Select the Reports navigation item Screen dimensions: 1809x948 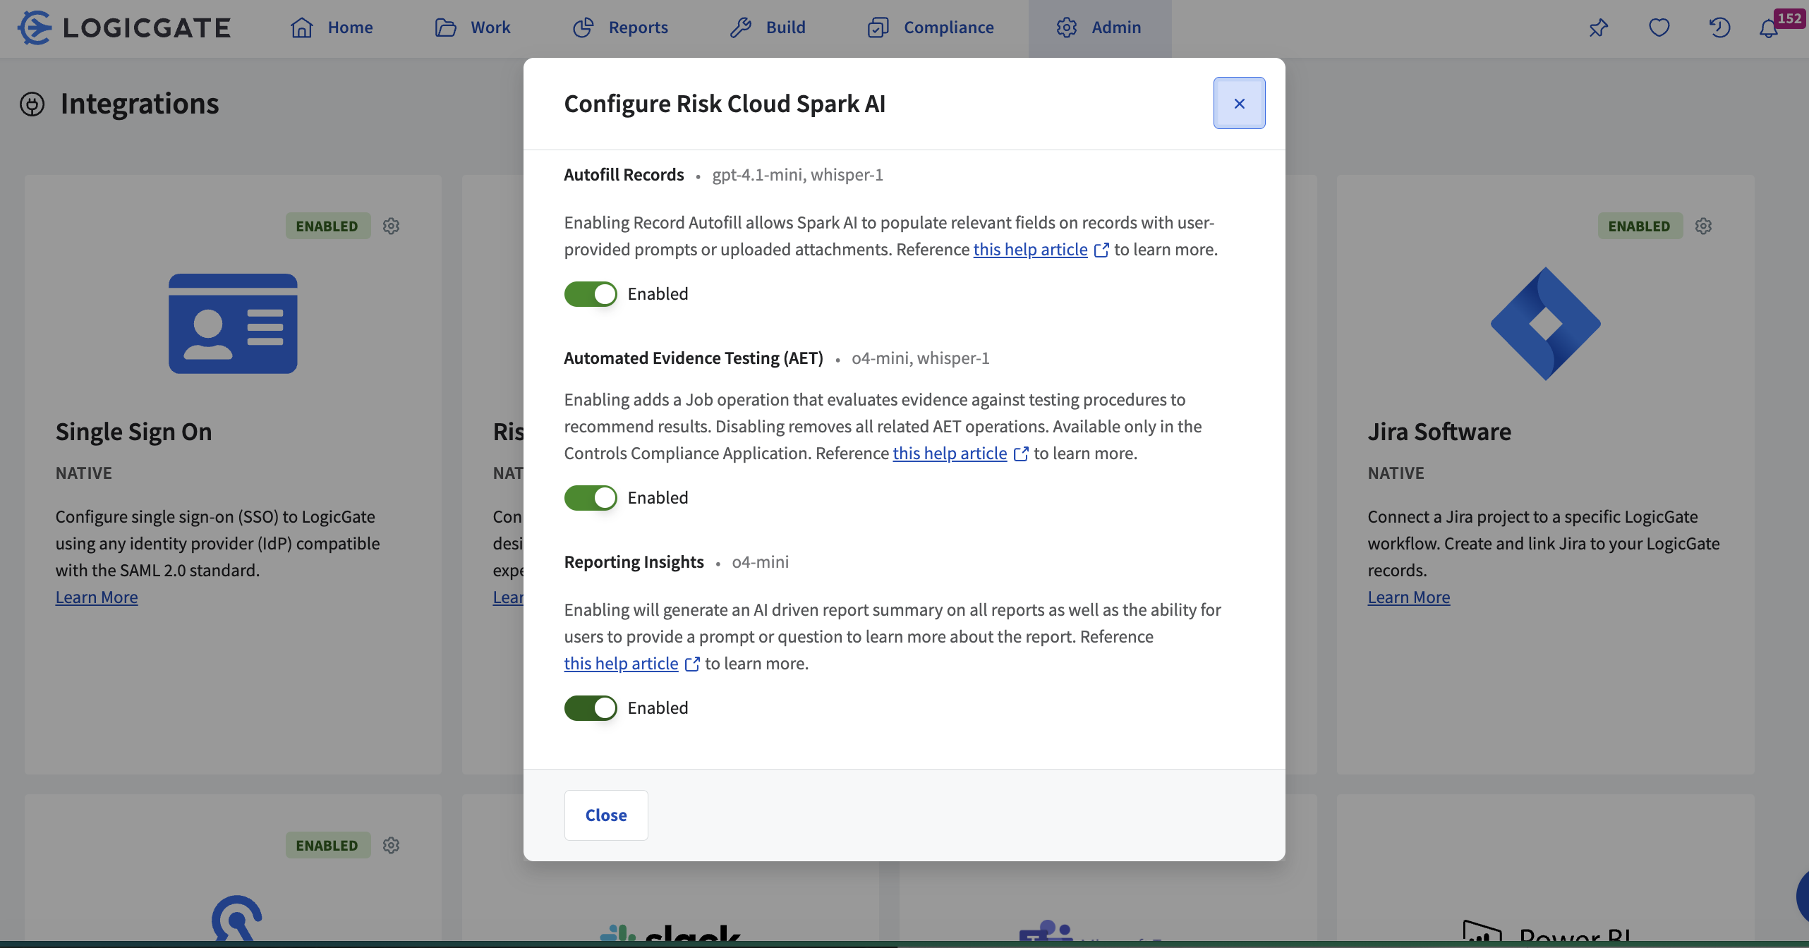click(x=621, y=28)
